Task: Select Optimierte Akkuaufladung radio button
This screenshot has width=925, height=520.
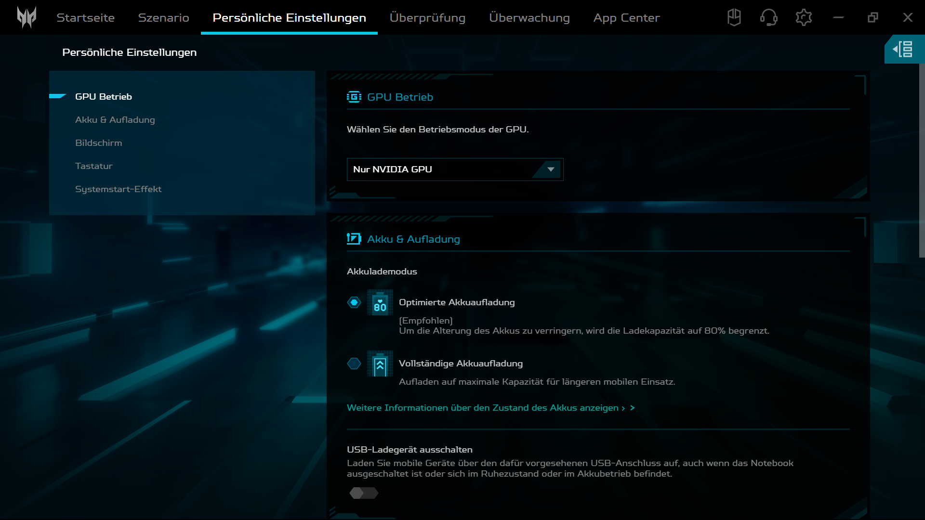Action: 354,302
